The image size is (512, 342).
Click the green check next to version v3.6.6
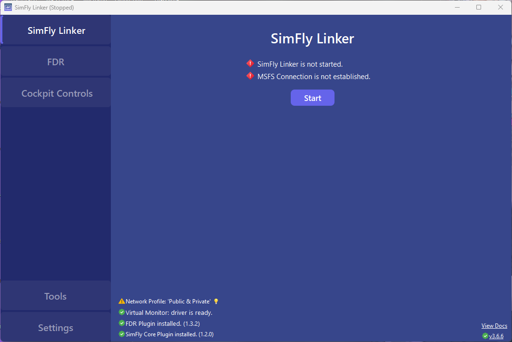coord(485,336)
